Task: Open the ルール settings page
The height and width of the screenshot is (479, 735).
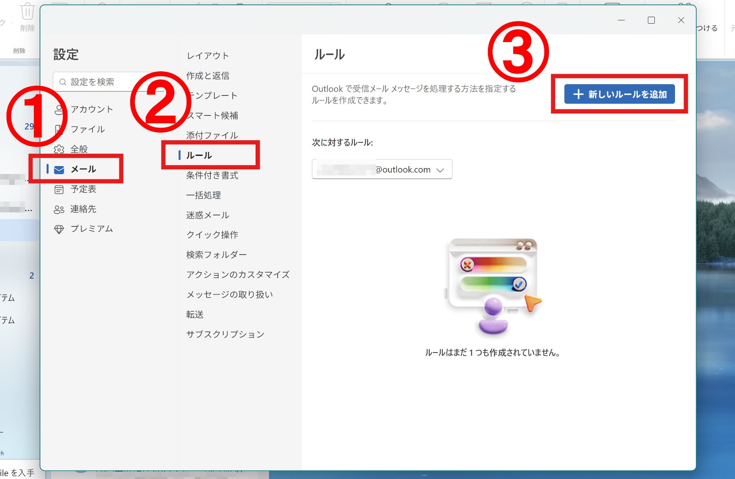Action: 199,155
